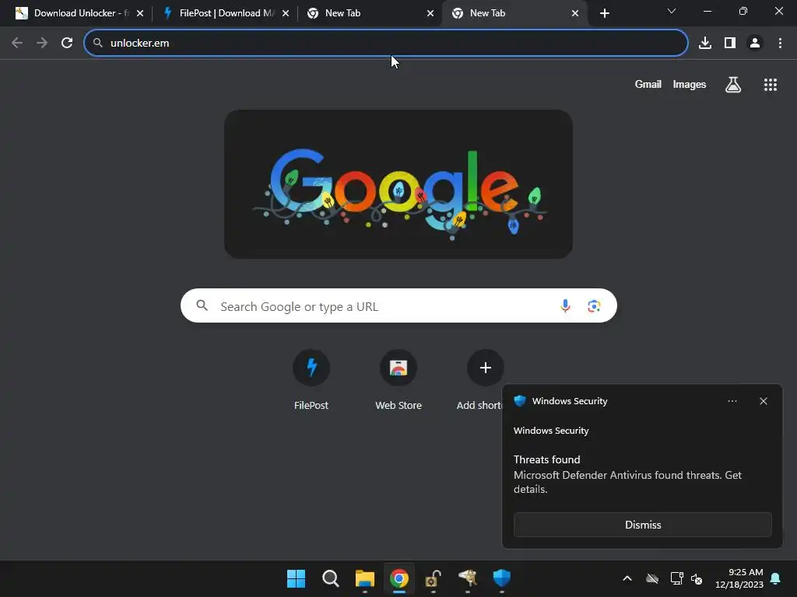Screen dimensions: 797x597
Task: Switch to the Download Unlocker tab
Action: (74, 13)
